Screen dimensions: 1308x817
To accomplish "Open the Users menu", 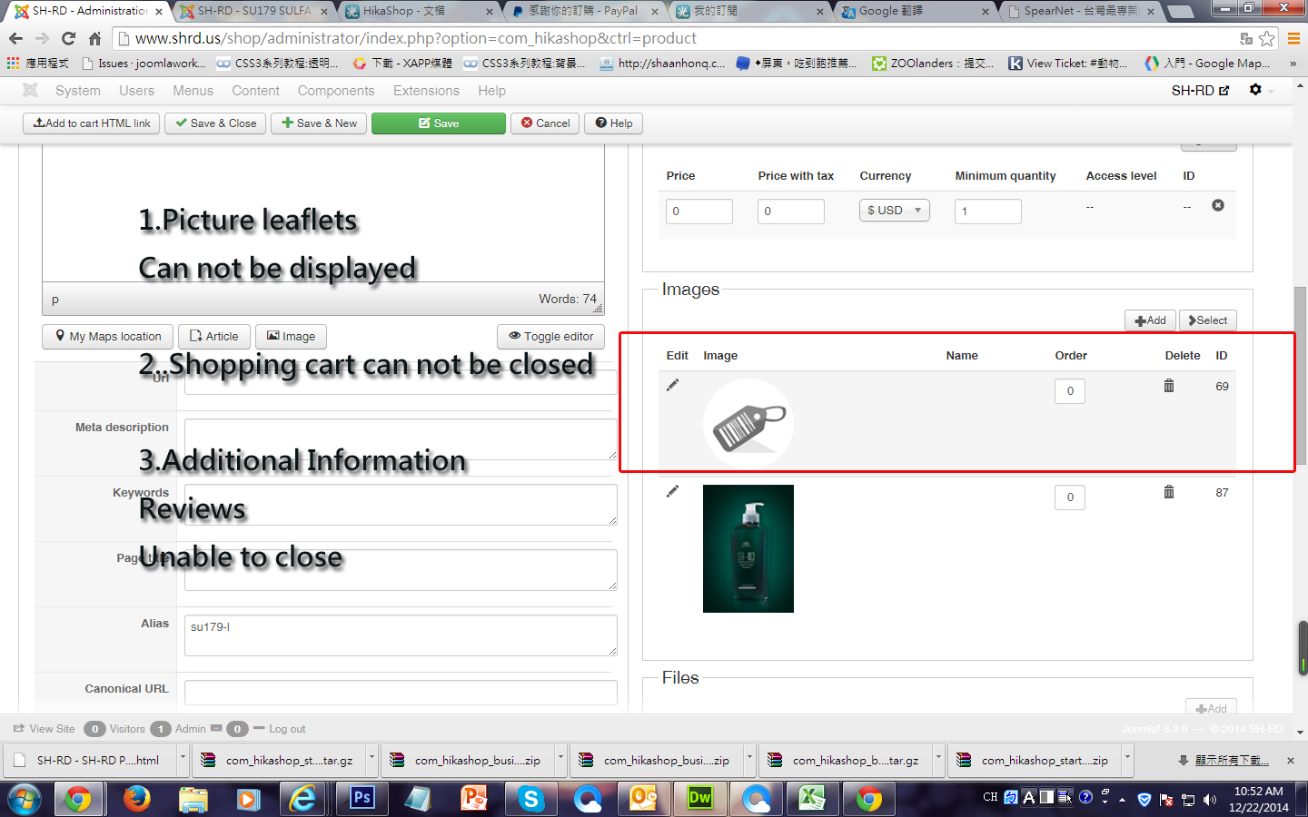I will (x=136, y=91).
